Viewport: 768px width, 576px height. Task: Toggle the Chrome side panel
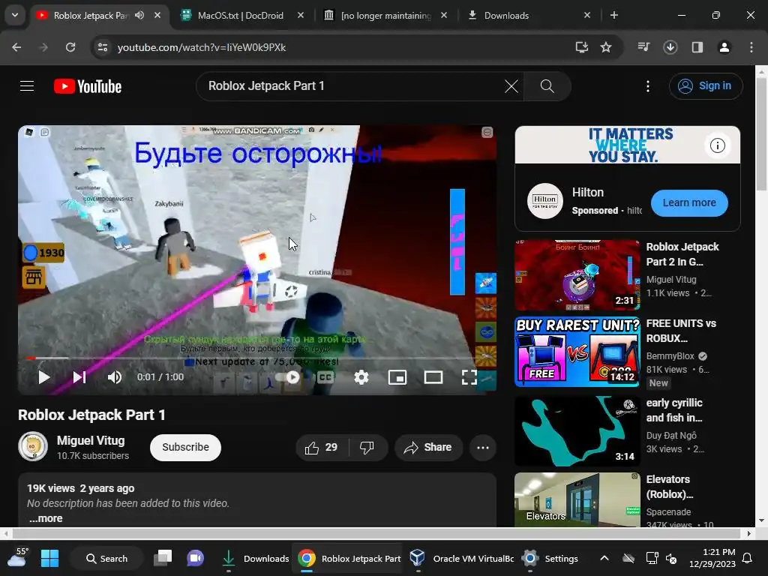[x=697, y=47]
